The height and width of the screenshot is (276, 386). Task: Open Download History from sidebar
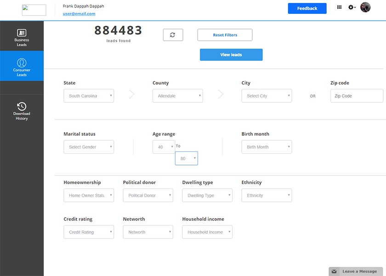point(22,111)
